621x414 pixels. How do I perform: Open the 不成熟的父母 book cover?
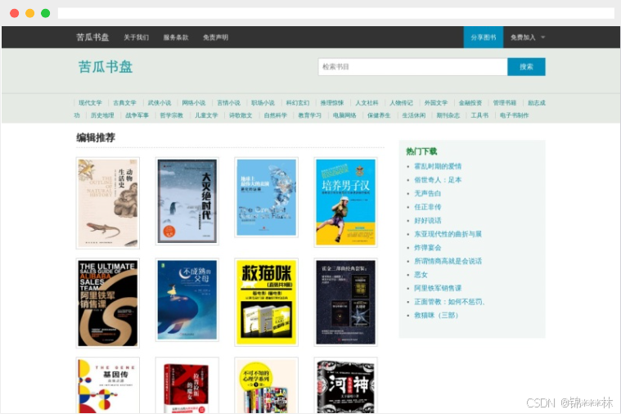click(187, 300)
